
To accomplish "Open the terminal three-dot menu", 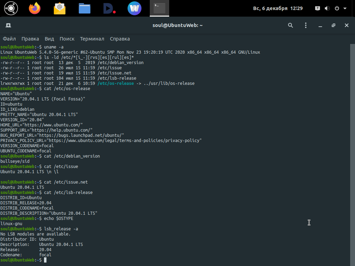I will click(x=306, y=25).
